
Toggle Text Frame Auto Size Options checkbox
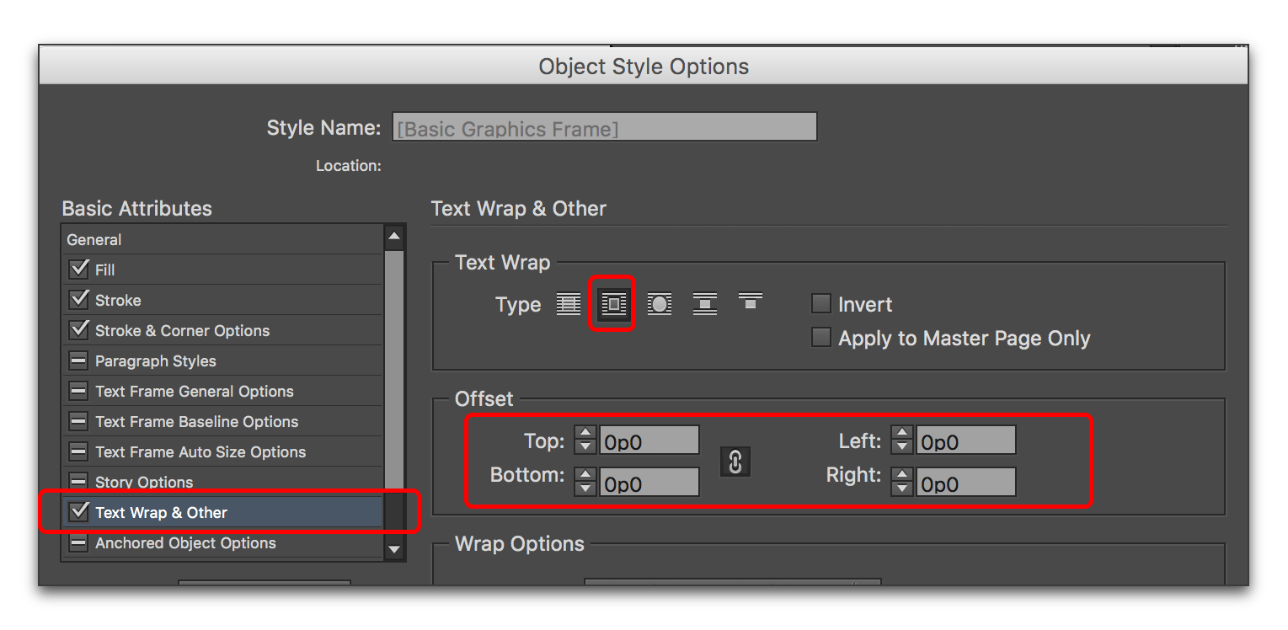[79, 451]
